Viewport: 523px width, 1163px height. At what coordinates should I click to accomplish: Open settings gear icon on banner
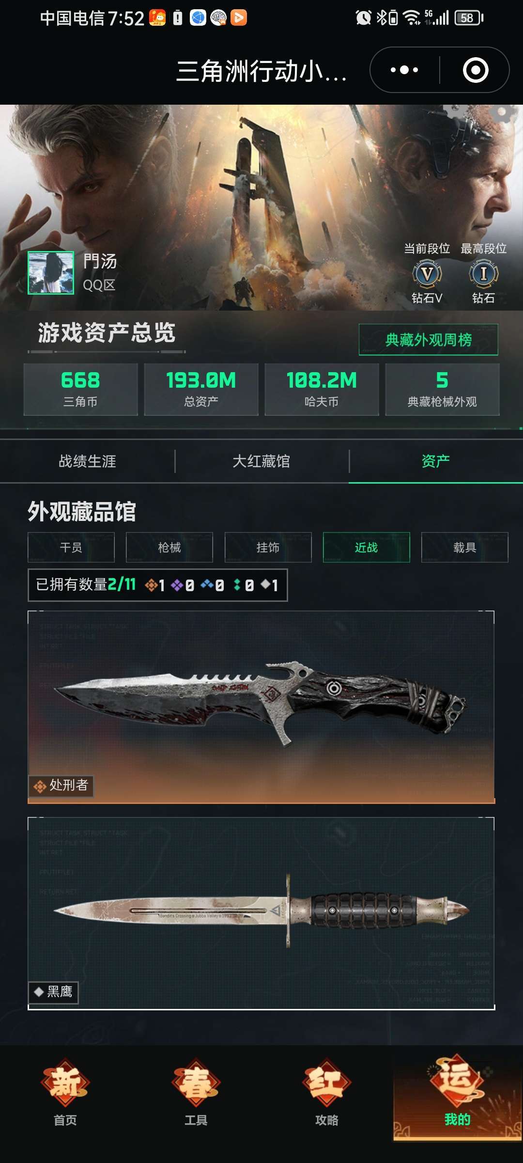[501, 114]
